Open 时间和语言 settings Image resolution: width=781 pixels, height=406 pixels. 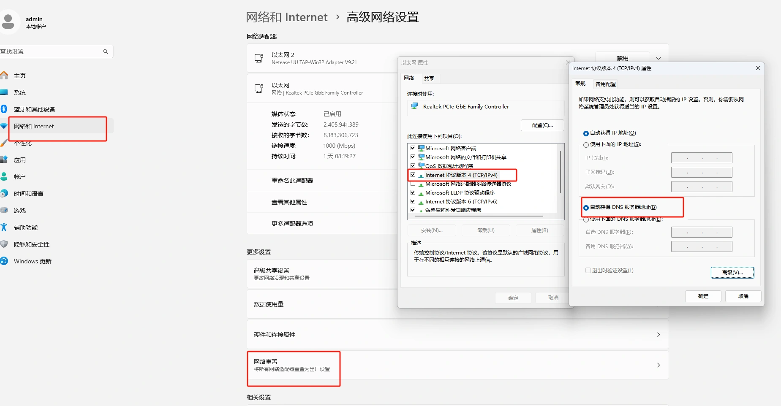click(29, 194)
